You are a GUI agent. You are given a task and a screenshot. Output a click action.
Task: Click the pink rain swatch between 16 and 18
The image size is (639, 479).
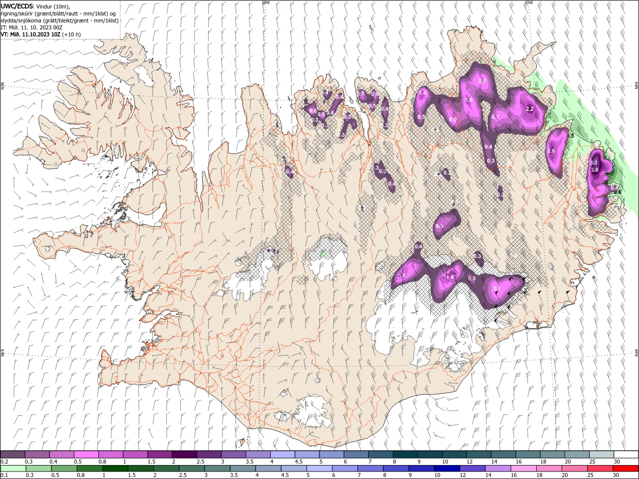(523, 469)
